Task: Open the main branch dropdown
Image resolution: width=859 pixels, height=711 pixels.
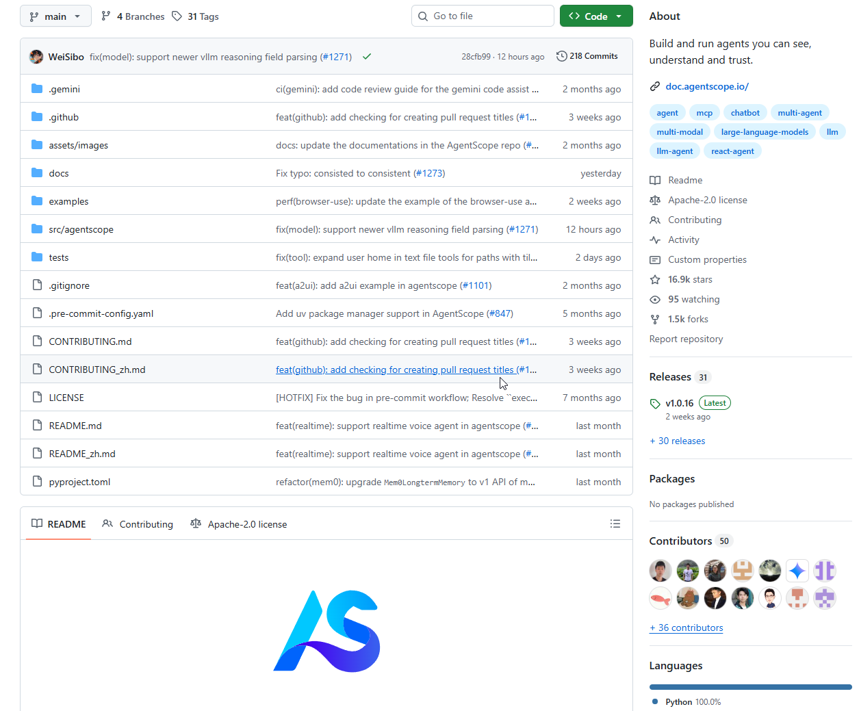Action: pyautogui.click(x=55, y=16)
